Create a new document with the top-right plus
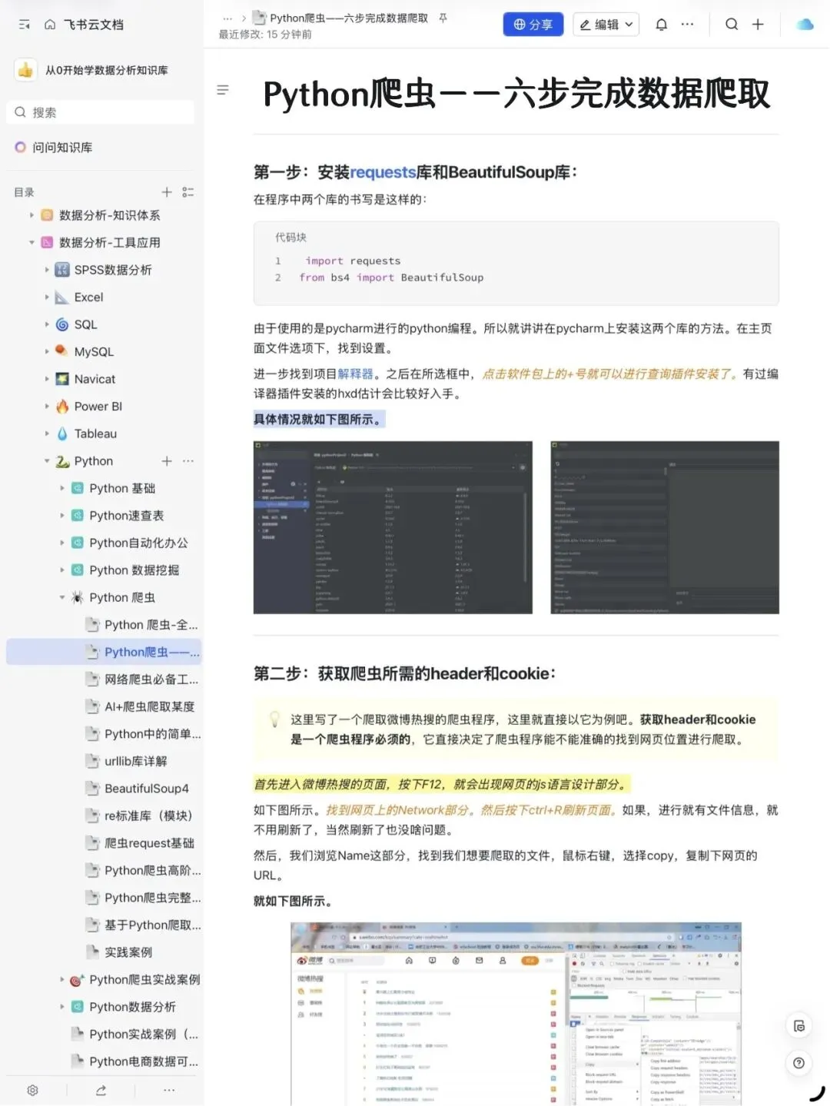The width and height of the screenshot is (830, 1106). pos(758,25)
